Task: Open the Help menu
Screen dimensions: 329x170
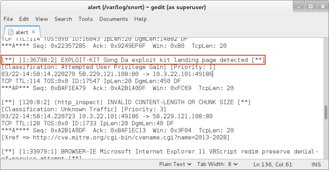Action: [x=140, y=19]
